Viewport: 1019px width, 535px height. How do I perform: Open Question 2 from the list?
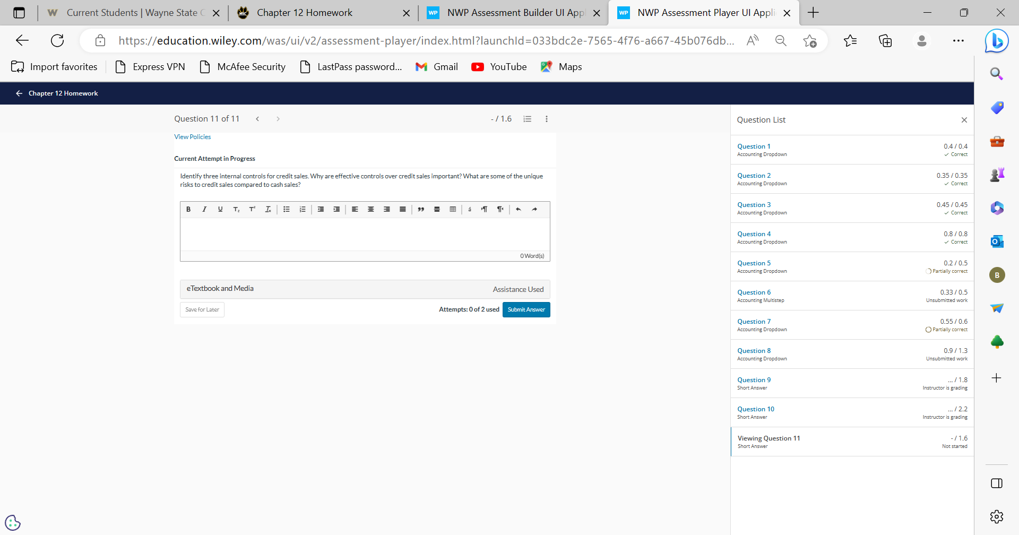click(852, 179)
